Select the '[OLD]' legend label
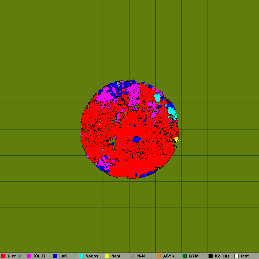Image resolution: width=259 pixels, height=259 pixels. tap(39, 256)
